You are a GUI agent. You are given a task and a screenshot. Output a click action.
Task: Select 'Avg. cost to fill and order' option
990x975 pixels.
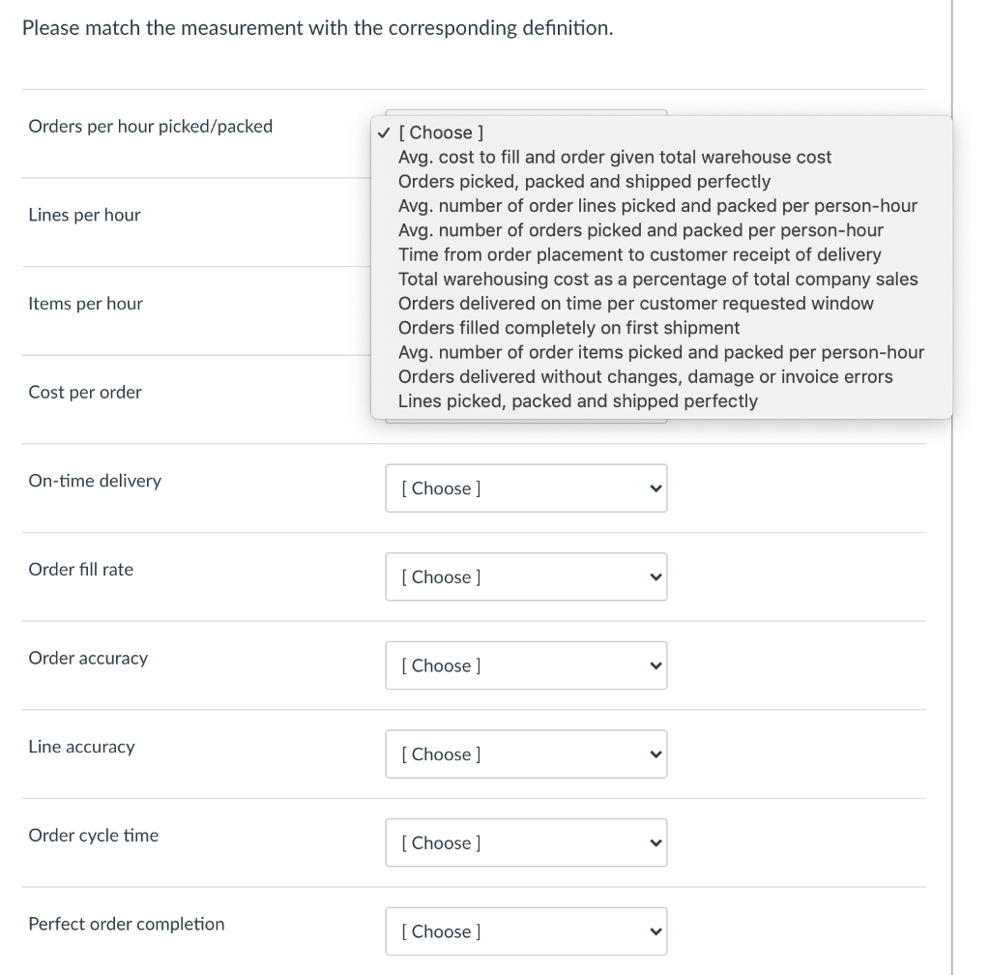[x=614, y=157]
